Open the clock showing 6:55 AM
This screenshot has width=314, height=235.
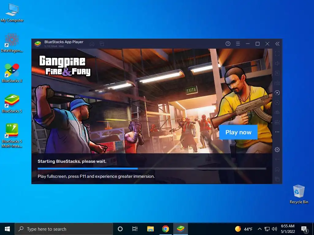288,229
